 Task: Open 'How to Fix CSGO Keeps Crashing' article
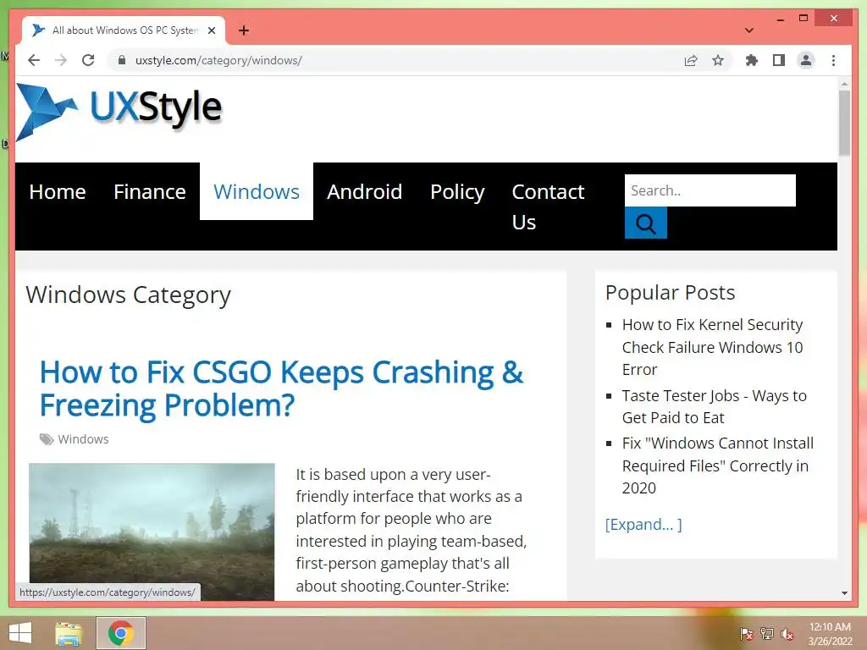281,388
